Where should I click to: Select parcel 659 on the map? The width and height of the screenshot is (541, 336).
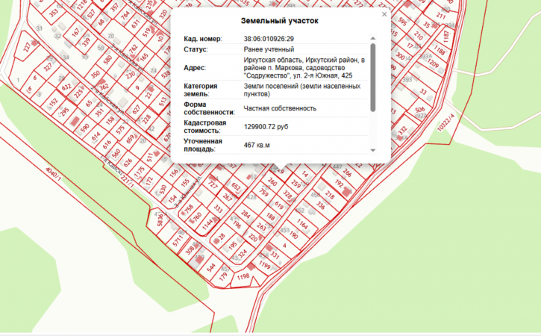[130, 139]
